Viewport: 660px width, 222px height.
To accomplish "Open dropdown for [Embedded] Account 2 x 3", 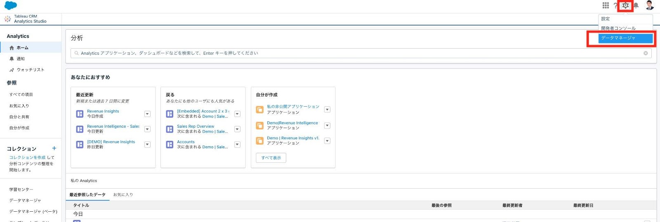I will click(237, 114).
